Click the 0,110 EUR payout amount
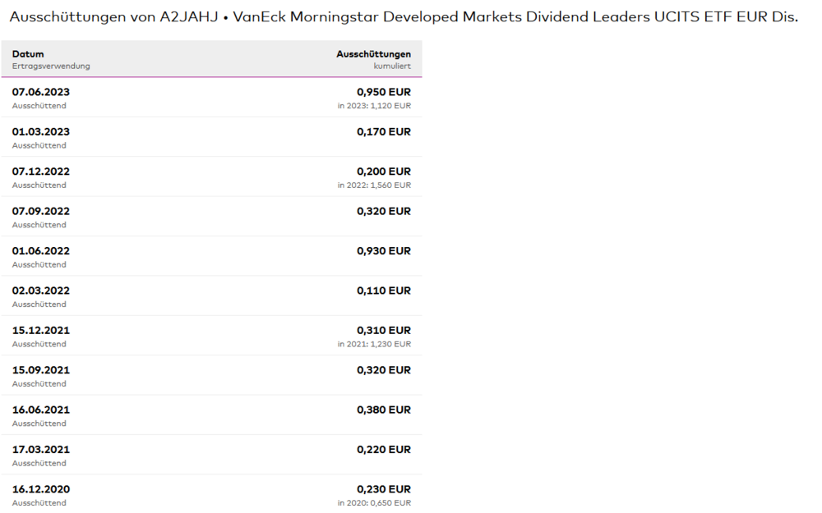822x513 pixels. [x=384, y=291]
